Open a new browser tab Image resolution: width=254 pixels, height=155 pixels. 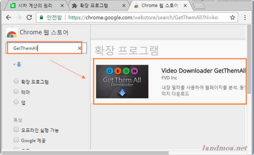click(199, 6)
